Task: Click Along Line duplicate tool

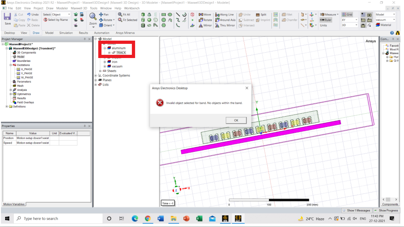Action: coord(224,15)
